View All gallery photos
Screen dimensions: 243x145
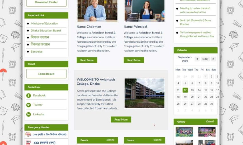point(210,121)
